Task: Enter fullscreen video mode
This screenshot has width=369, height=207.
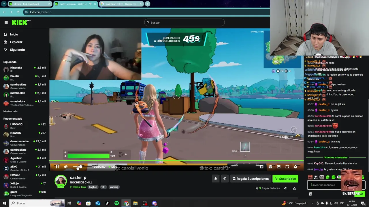Action: (x=287, y=167)
